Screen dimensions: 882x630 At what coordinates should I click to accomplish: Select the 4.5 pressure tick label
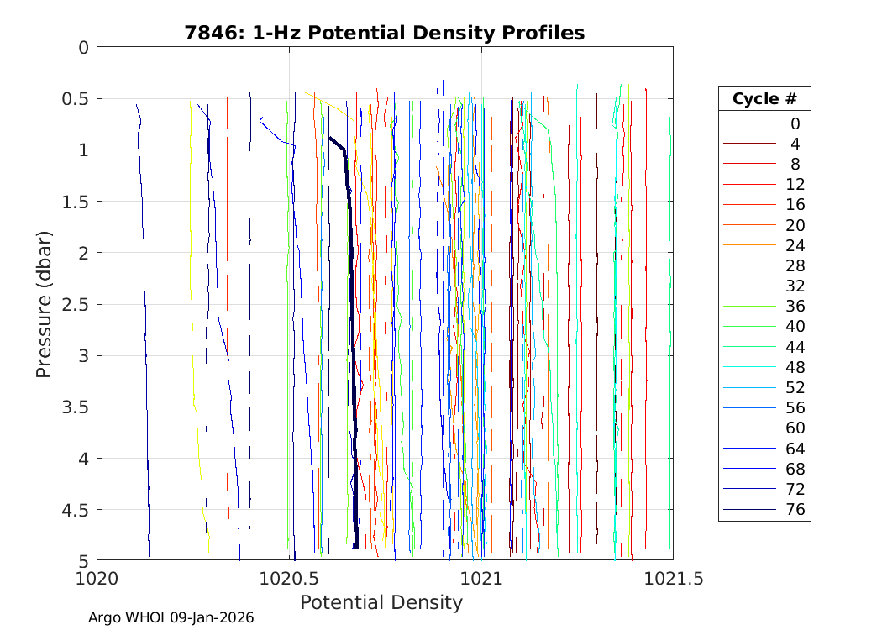(71, 509)
